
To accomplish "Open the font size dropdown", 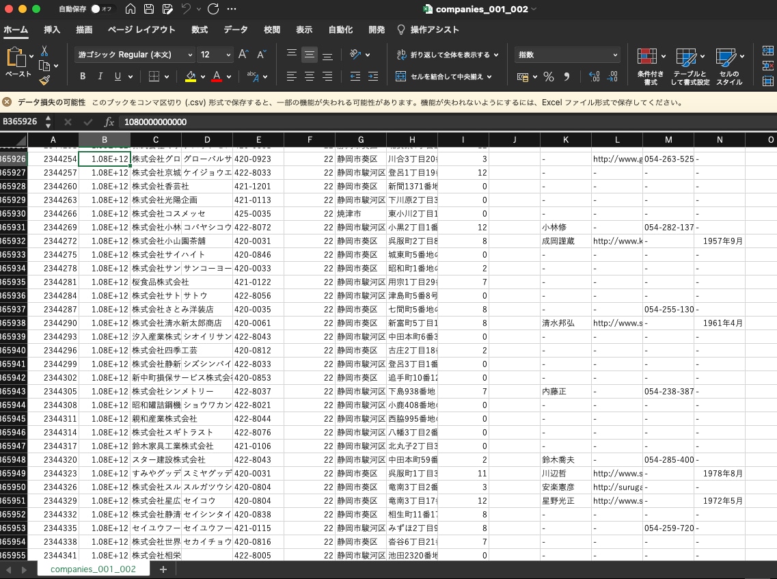I will (228, 55).
